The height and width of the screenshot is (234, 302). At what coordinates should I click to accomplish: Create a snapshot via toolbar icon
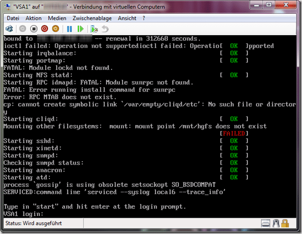[94, 29]
